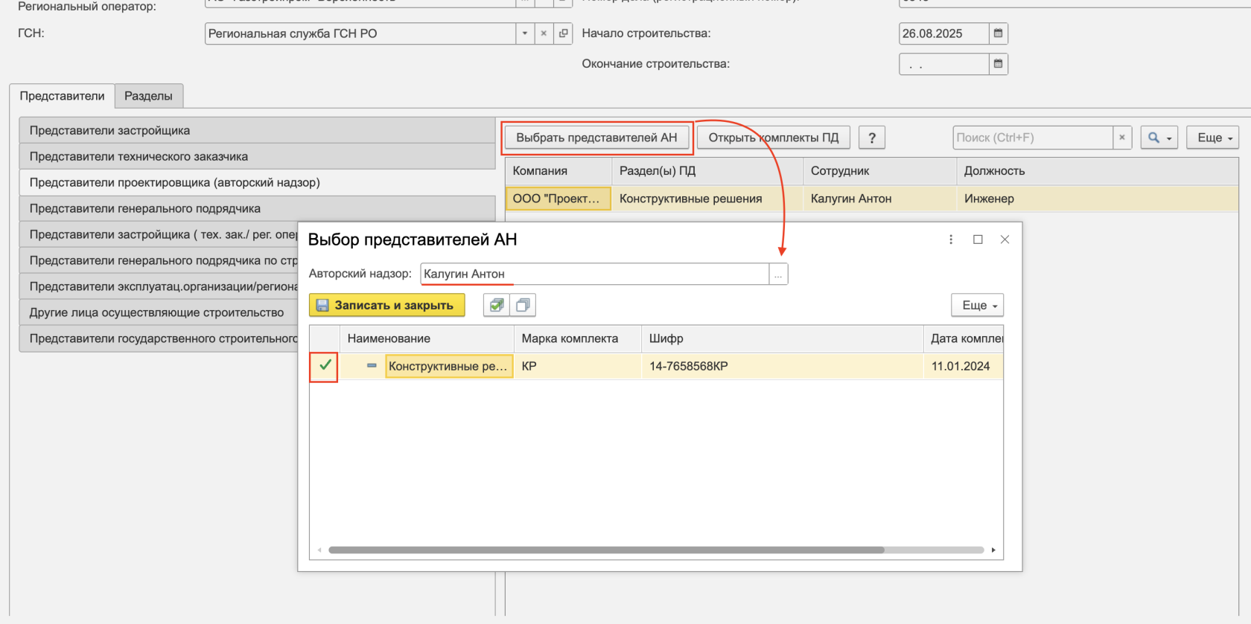Select the Калугин Антон employee cell
This screenshot has width=1251, height=624.
879,199
